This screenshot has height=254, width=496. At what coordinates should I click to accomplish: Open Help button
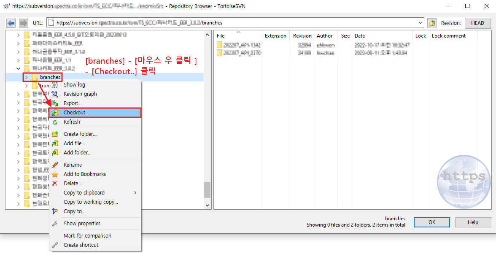pyautogui.click(x=473, y=222)
